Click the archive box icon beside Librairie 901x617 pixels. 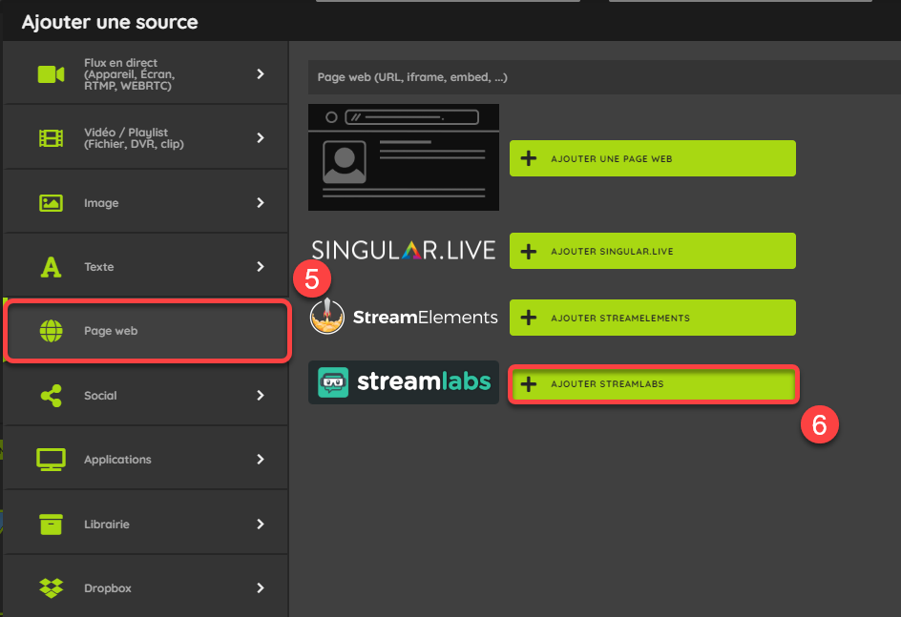pyautogui.click(x=52, y=524)
